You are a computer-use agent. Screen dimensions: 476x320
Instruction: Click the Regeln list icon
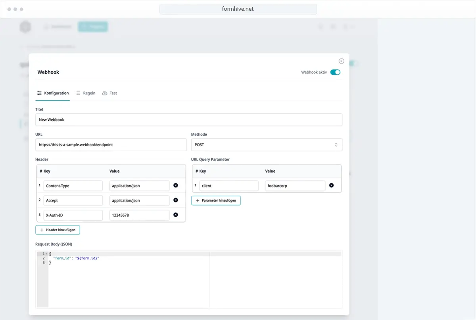tap(78, 93)
